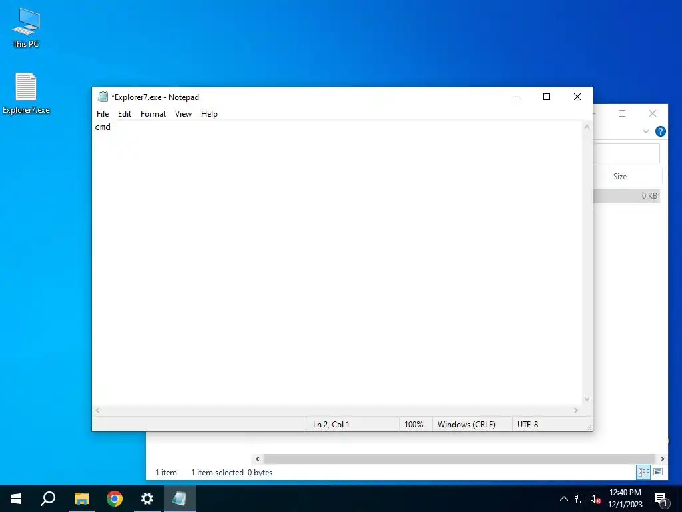Switch File Explorer to details view

(x=644, y=472)
